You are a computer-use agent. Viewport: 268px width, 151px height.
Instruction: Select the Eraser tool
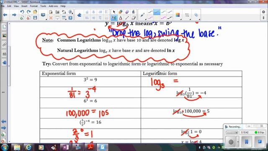[x=127, y=12]
